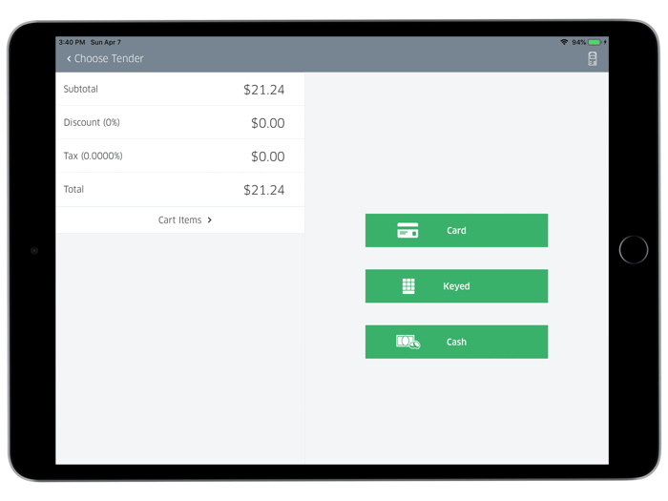The height and width of the screenshot is (501, 668).
Task: Check the battery indicator icon
Action: point(595,42)
